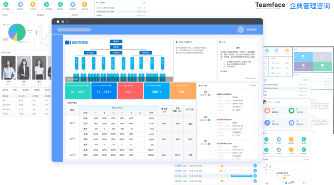The width and height of the screenshot is (334, 185).
Task: Click the red overdue tasks icon
Action: click(267, 111)
